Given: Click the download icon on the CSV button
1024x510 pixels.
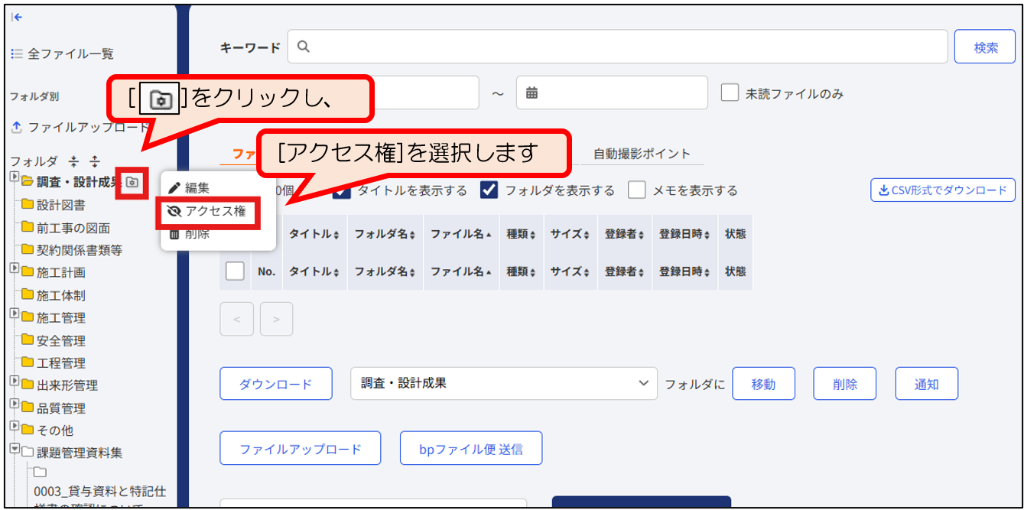Looking at the screenshot, I should 884,190.
